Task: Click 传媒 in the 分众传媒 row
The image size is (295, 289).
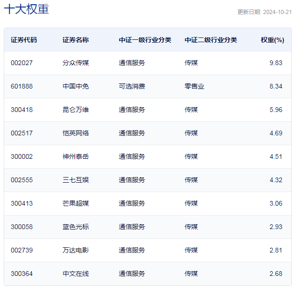Action: coord(191,63)
